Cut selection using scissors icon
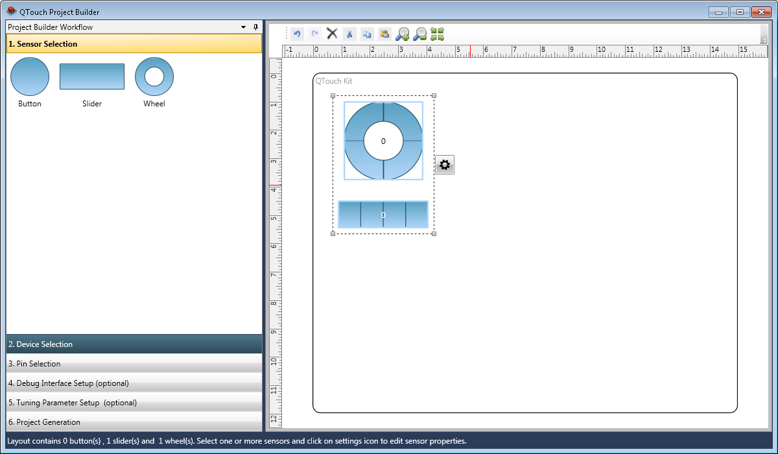This screenshot has height=454, width=778. [349, 34]
